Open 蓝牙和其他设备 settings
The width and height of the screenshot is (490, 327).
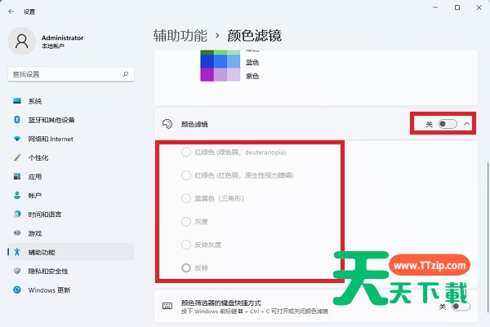tap(71, 120)
